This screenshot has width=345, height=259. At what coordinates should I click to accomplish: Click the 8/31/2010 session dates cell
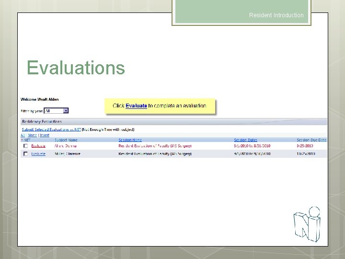pos(252,146)
